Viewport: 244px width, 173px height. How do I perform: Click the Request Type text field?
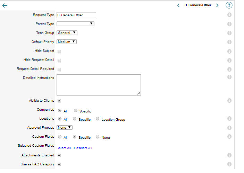(76, 15)
